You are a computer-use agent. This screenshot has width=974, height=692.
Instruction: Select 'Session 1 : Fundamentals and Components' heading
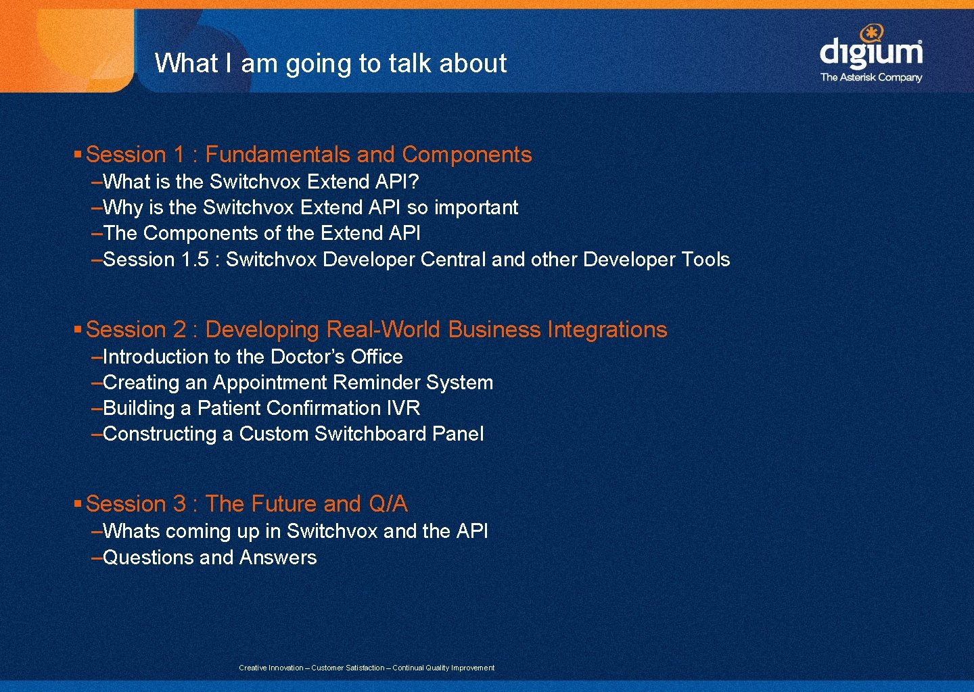pos(308,154)
